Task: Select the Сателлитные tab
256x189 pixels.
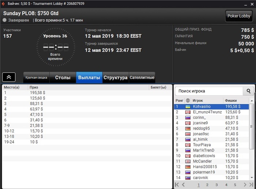Action: point(142,78)
